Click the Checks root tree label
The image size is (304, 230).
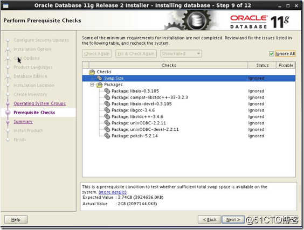(104, 72)
